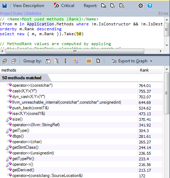Click the third Report grid icon
170x178 pixels.
122,6
